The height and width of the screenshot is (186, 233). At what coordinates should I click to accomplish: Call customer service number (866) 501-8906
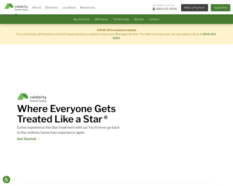tap(166, 9)
